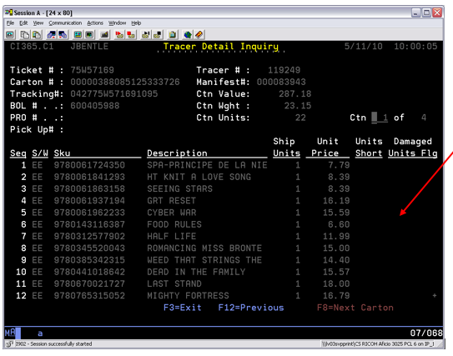Click the Ctn number input field
The width and height of the screenshot is (453, 356).
tap(380, 118)
